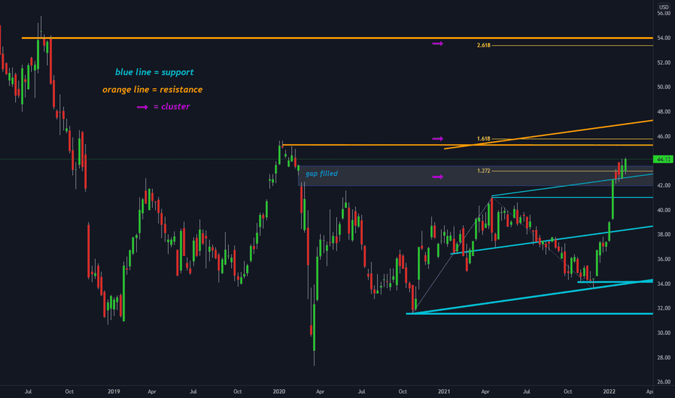Click the 42.00 price axis label
Image resolution: width=675 pixels, height=398 pixels.
tap(663, 185)
